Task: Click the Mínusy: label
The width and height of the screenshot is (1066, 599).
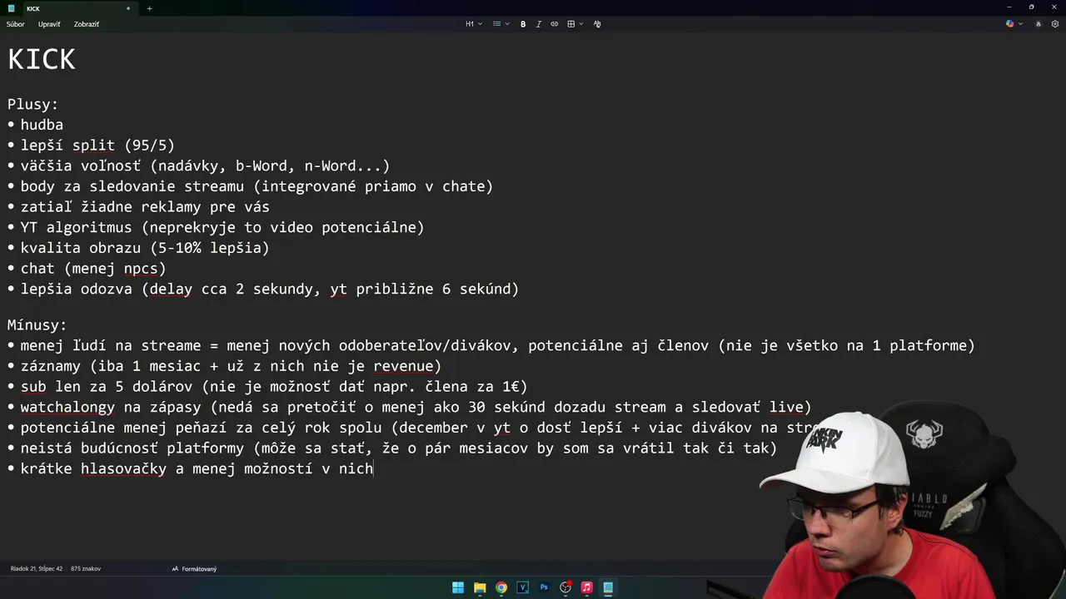Action: (37, 325)
